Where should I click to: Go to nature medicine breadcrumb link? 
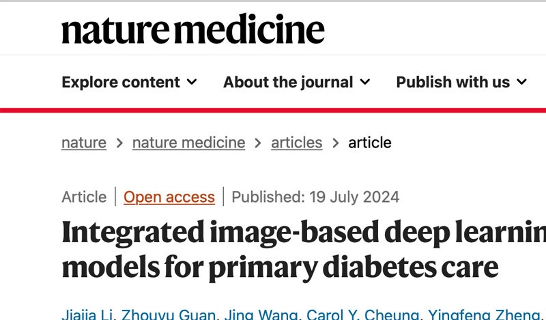(x=189, y=143)
